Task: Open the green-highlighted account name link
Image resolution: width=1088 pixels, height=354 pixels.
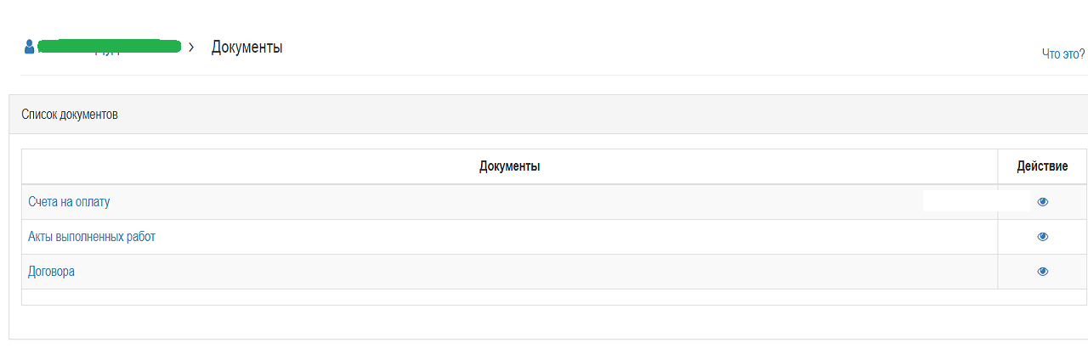Action: [109, 47]
